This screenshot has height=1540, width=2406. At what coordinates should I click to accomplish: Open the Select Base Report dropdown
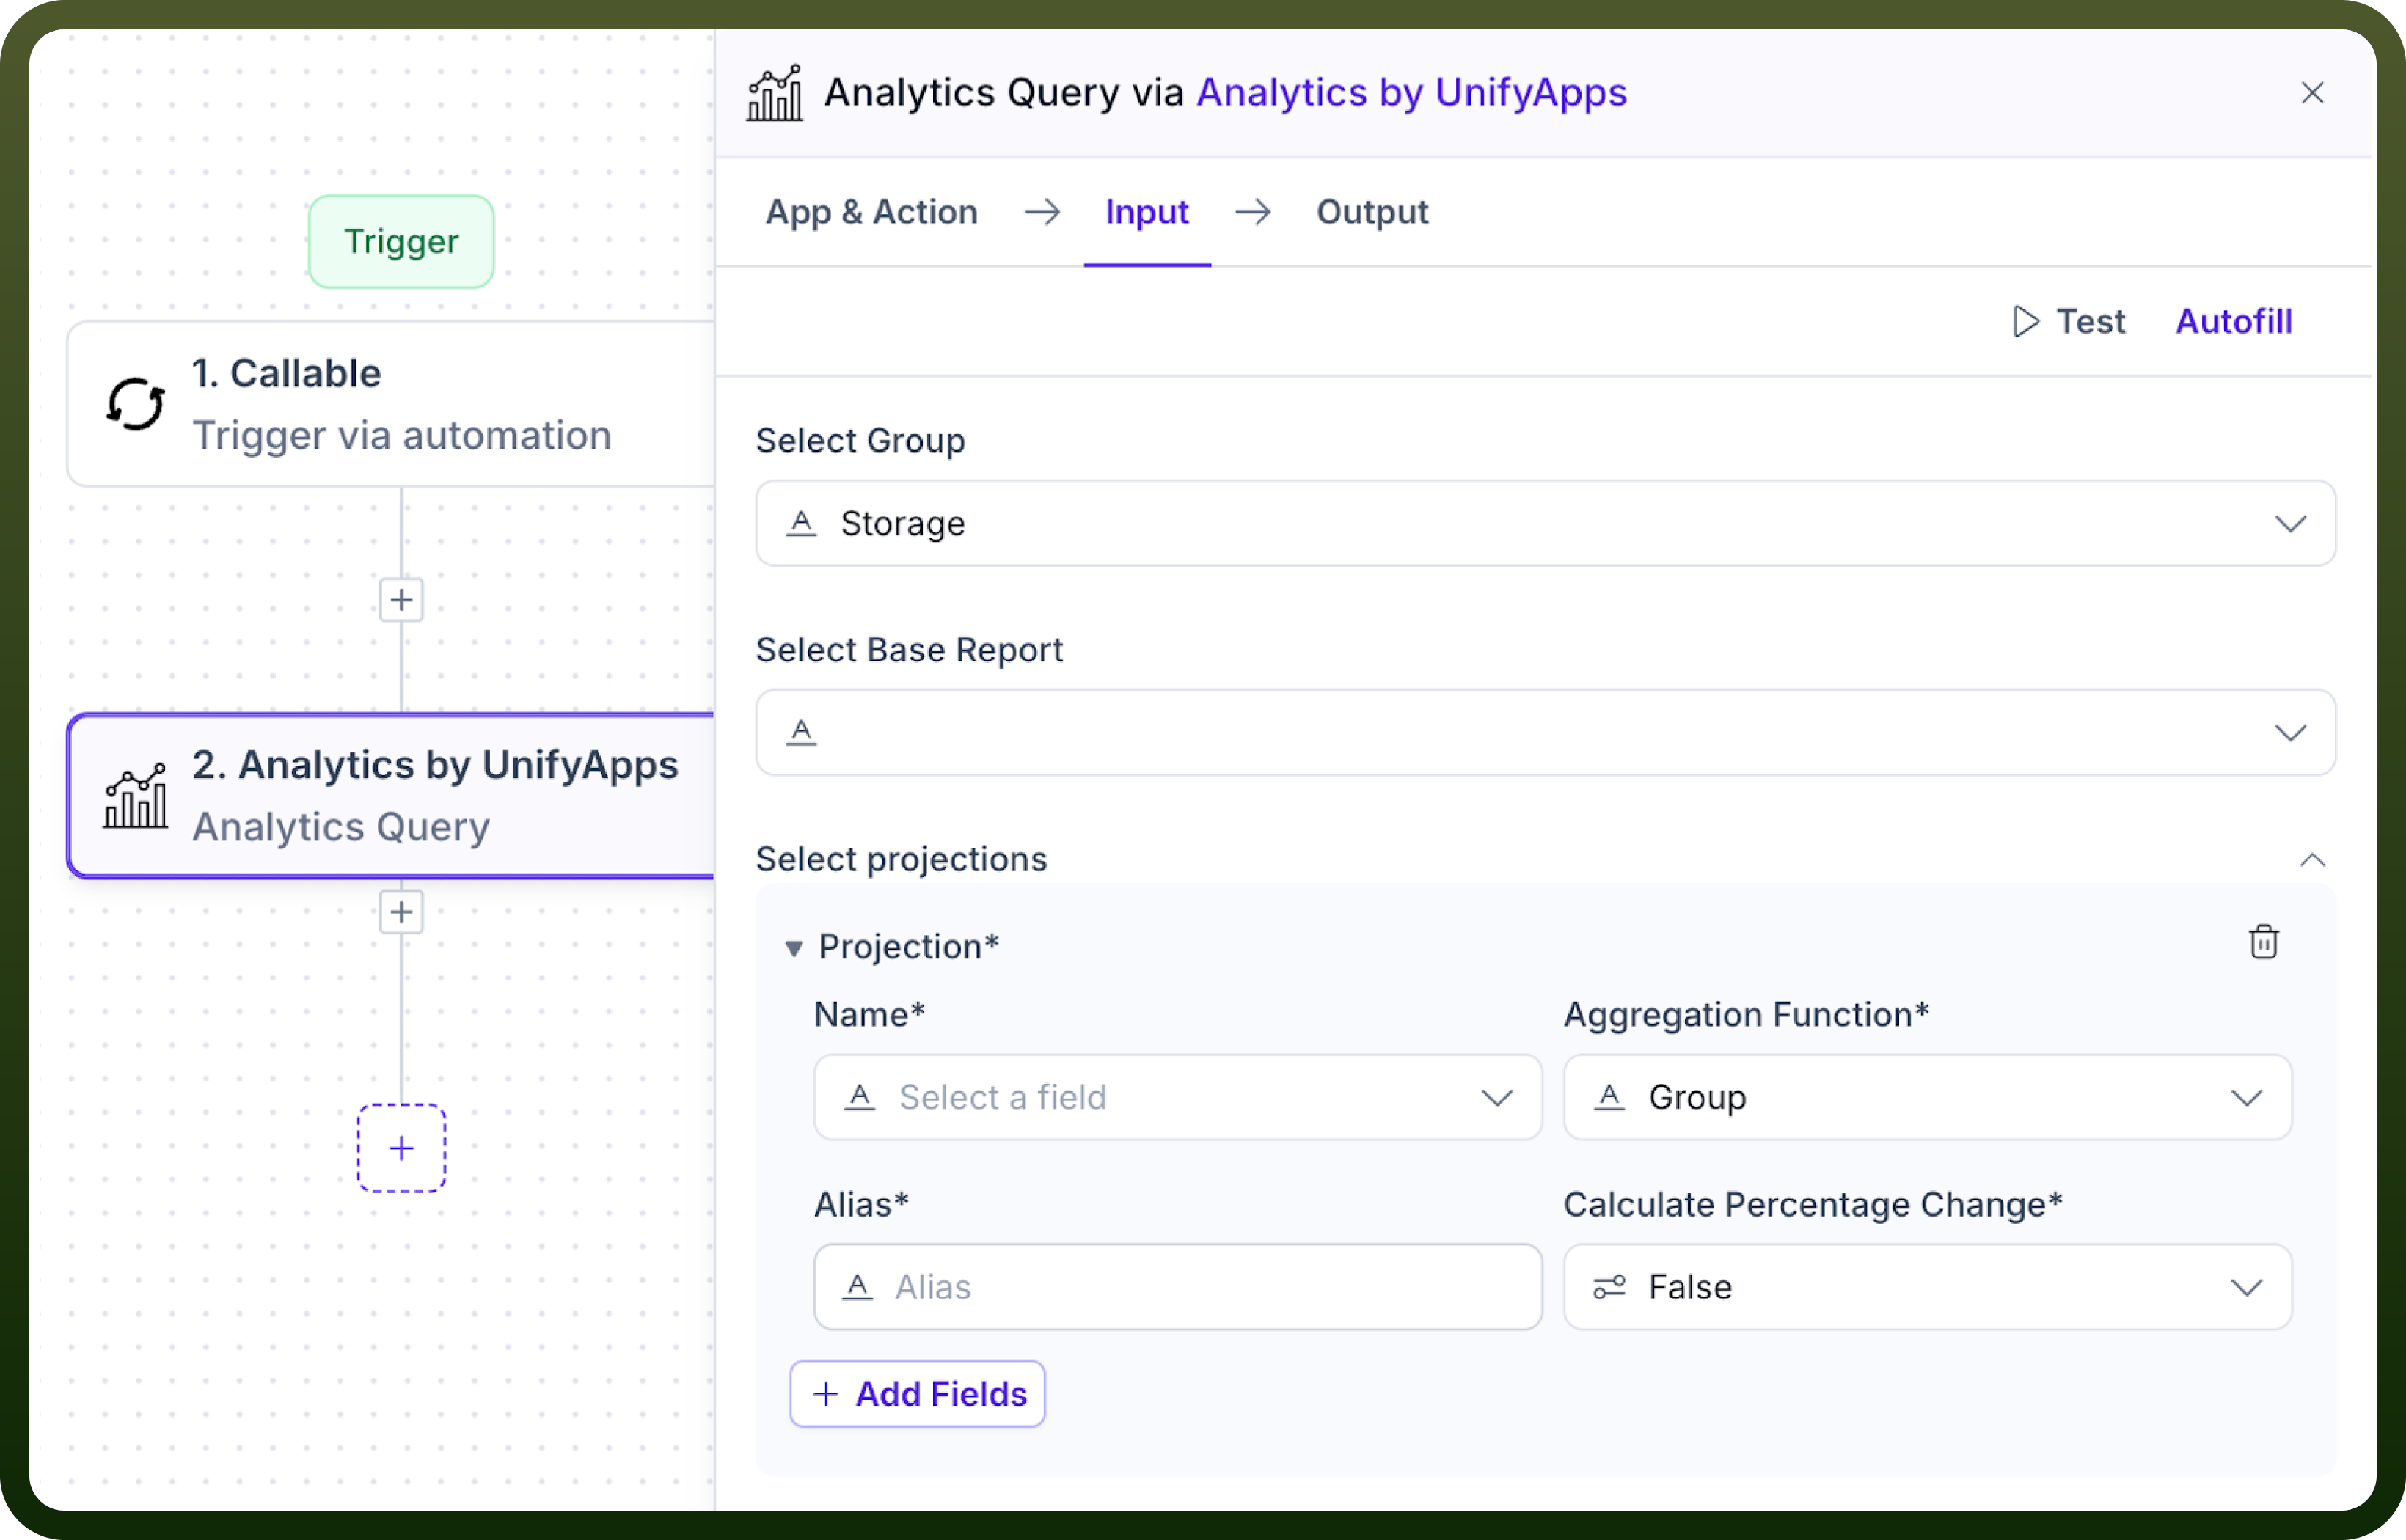click(1545, 732)
